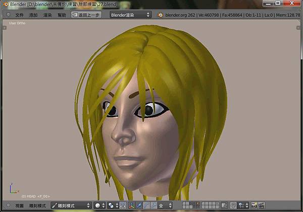Image resolution: width=303 pixels, height=212 pixels.
Task: Enable the rotate manipulator arc
Action: 146,205
